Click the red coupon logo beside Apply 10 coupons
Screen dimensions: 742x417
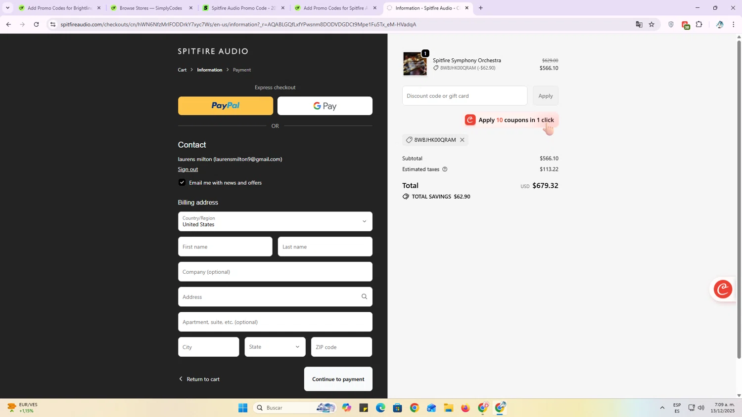(470, 120)
